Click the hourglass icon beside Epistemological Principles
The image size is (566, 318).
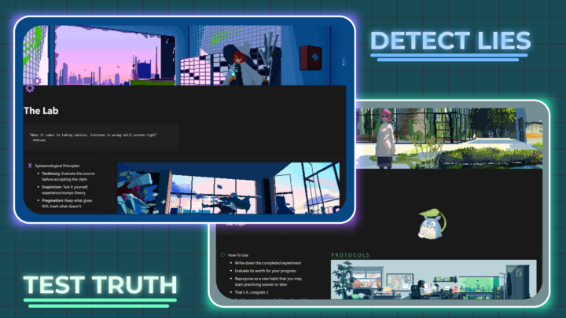coord(30,166)
